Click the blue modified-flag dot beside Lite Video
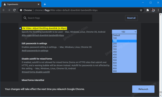Image resolution: width=162 pixels, height=97 pixels. (x=20, y=28)
